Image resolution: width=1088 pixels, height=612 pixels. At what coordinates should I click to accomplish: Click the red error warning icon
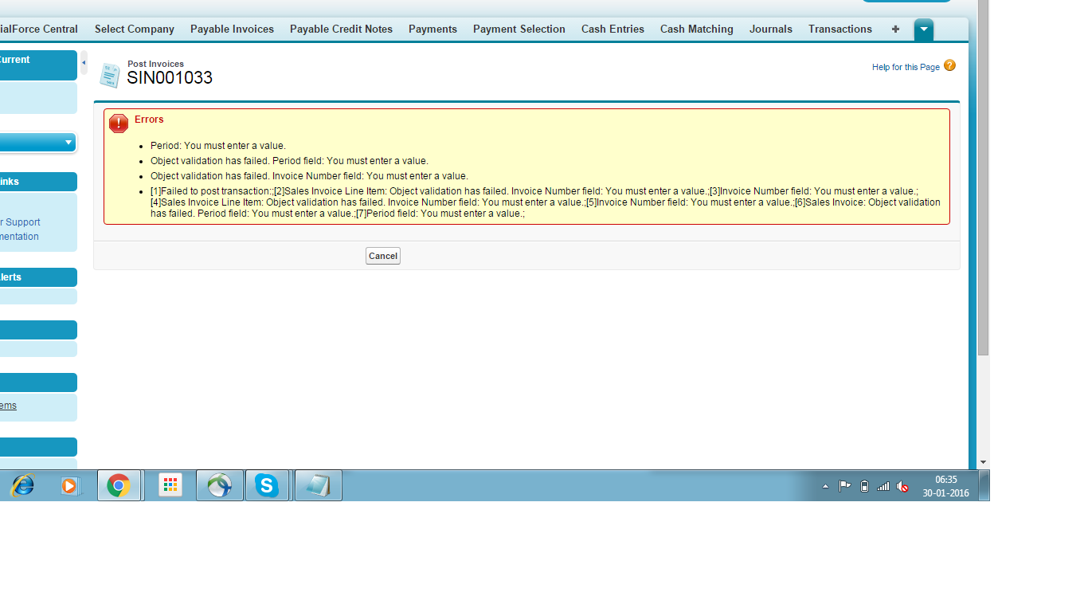[119, 123]
